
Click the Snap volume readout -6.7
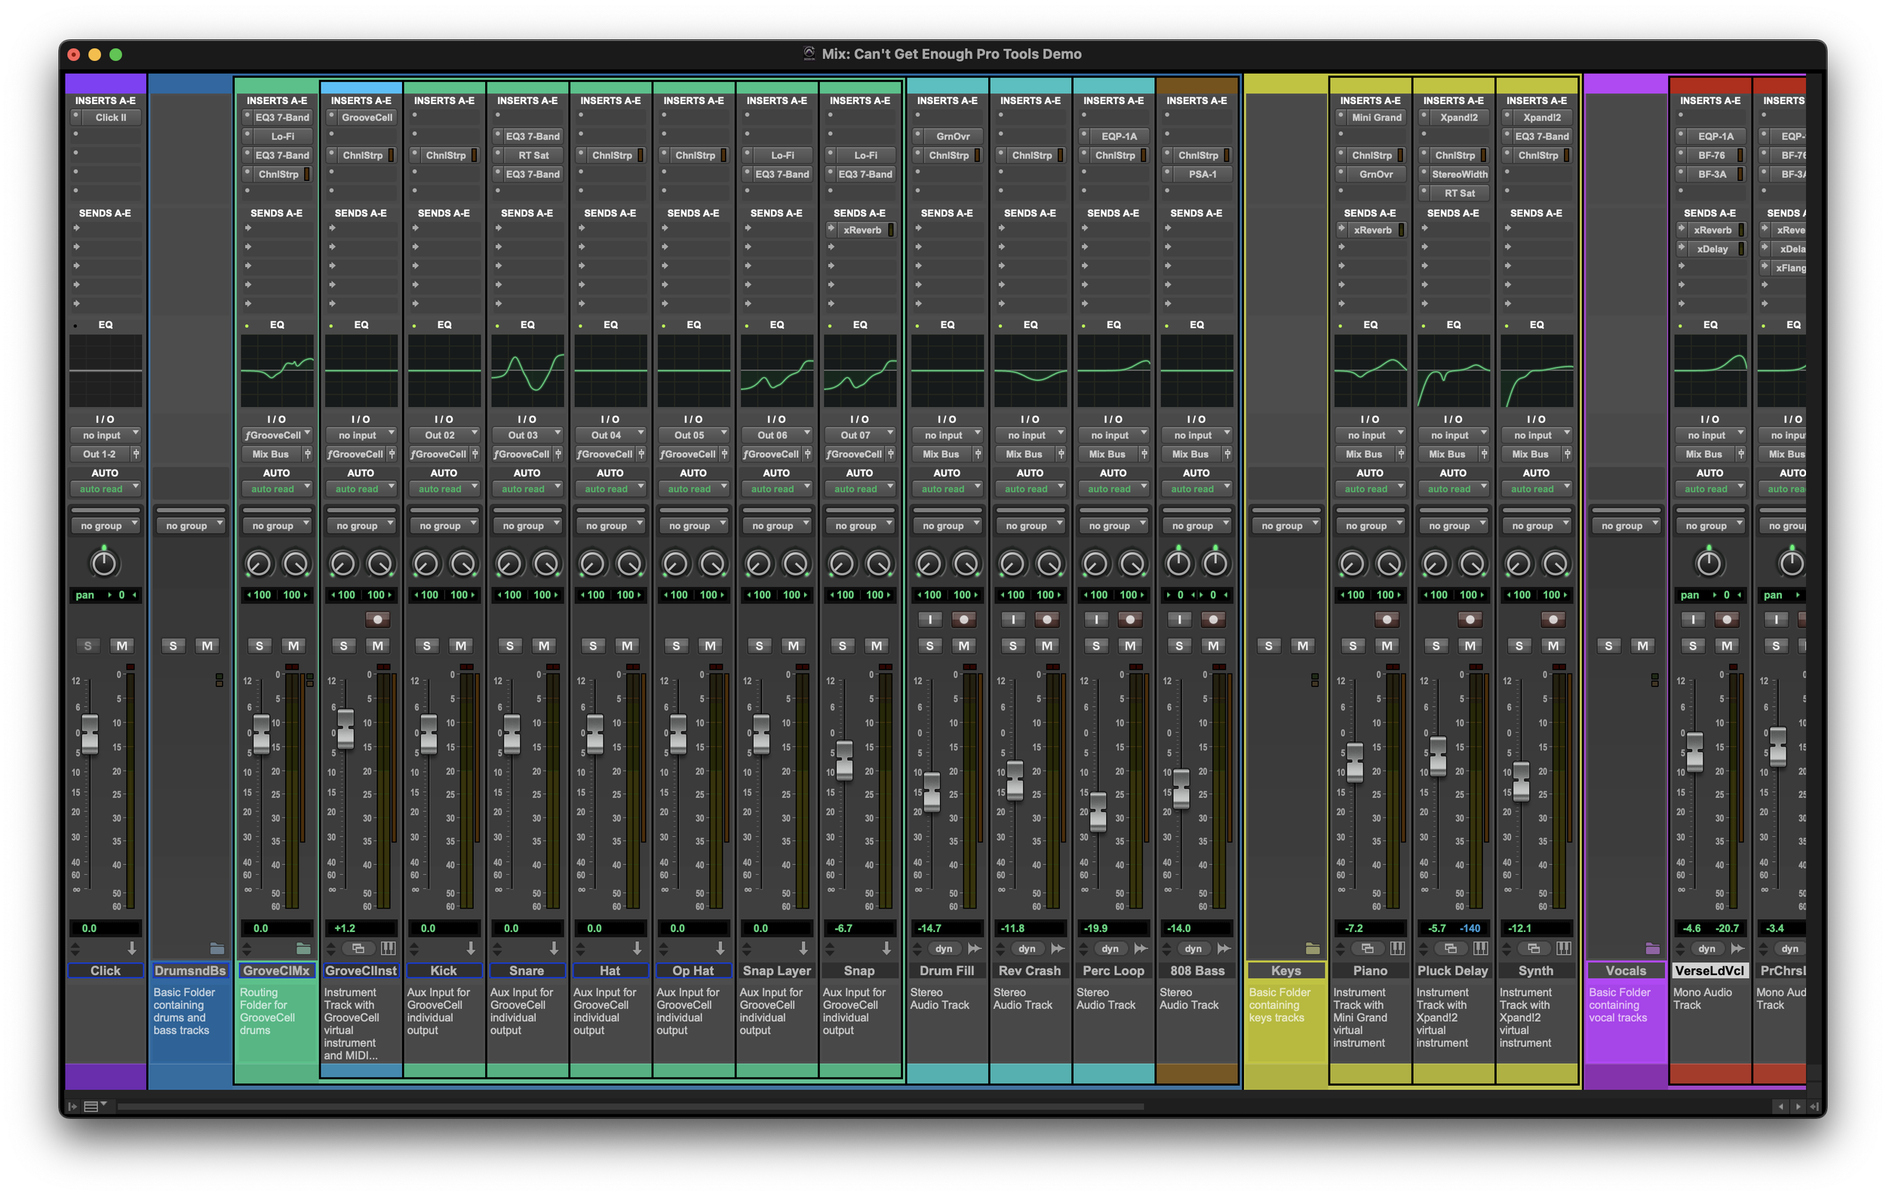pyautogui.click(x=859, y=928)
